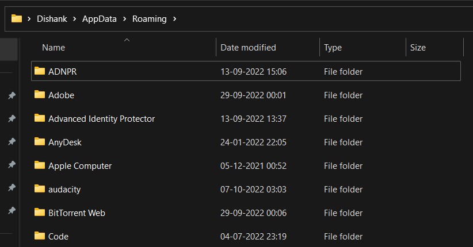Select the Apple Computer folder icon
Screen dimensions: 473x247
coord(40,165)
